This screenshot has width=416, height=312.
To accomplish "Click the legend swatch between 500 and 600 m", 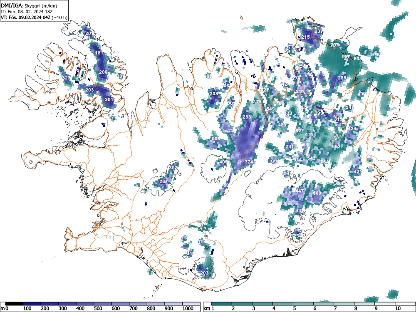I will pos(103,304).
